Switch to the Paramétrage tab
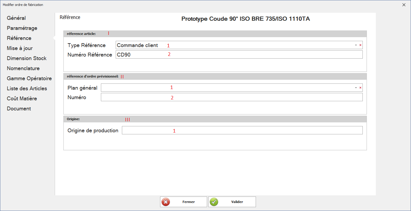The width and height of the screenshot is (411, 211). (x=22, y=28)
